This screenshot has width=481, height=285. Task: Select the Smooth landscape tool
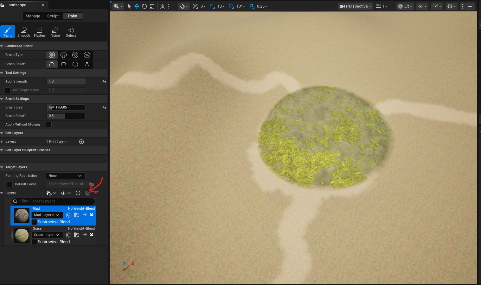23,32
